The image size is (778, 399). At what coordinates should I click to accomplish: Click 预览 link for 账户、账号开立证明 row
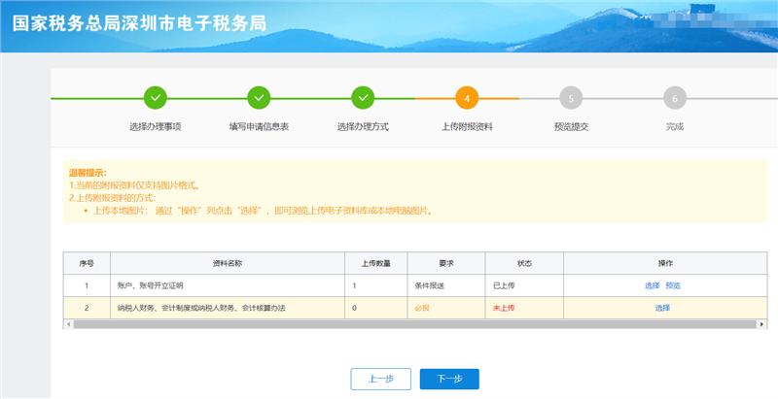(x=673, y=285)
